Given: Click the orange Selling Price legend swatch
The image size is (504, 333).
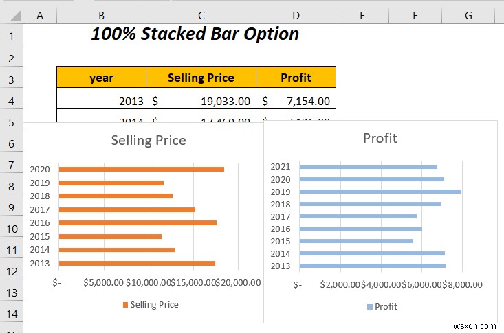Looking at the screenshot, I should click(x=125, y=304).
